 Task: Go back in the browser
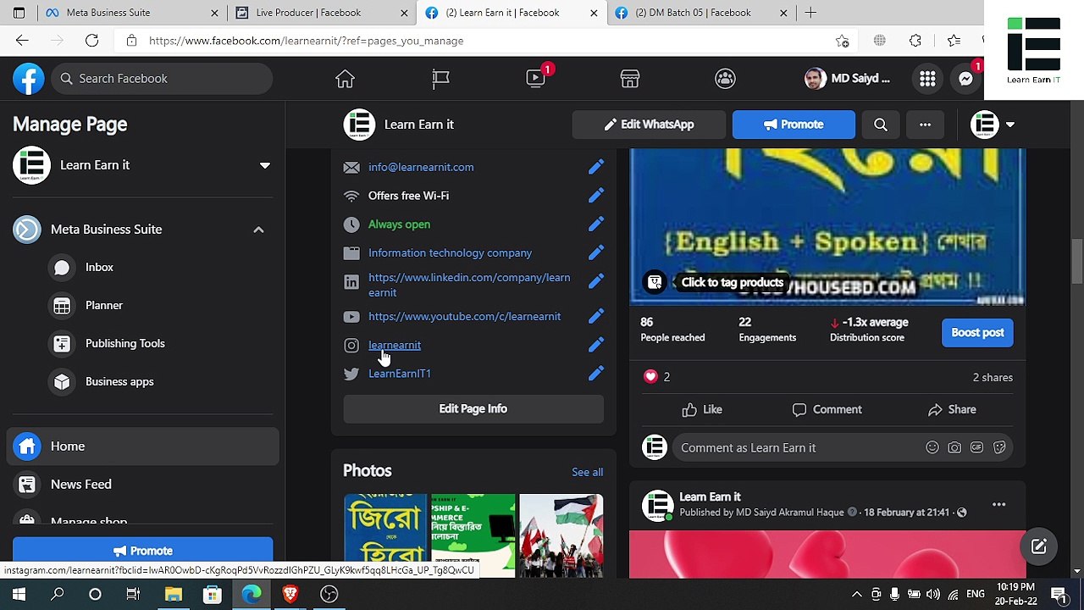22,41
